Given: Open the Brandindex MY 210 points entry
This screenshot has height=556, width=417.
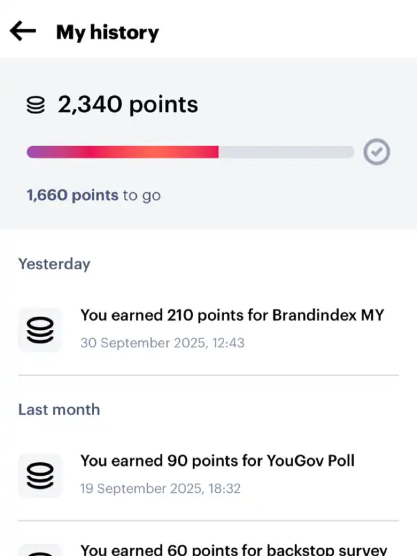Looking at the screenshot, I should [x=232, y=315].
